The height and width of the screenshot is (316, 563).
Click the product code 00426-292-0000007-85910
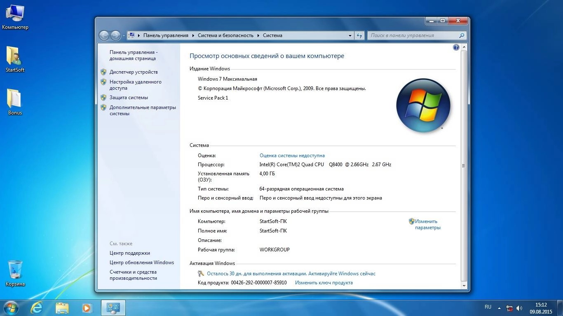259,283
